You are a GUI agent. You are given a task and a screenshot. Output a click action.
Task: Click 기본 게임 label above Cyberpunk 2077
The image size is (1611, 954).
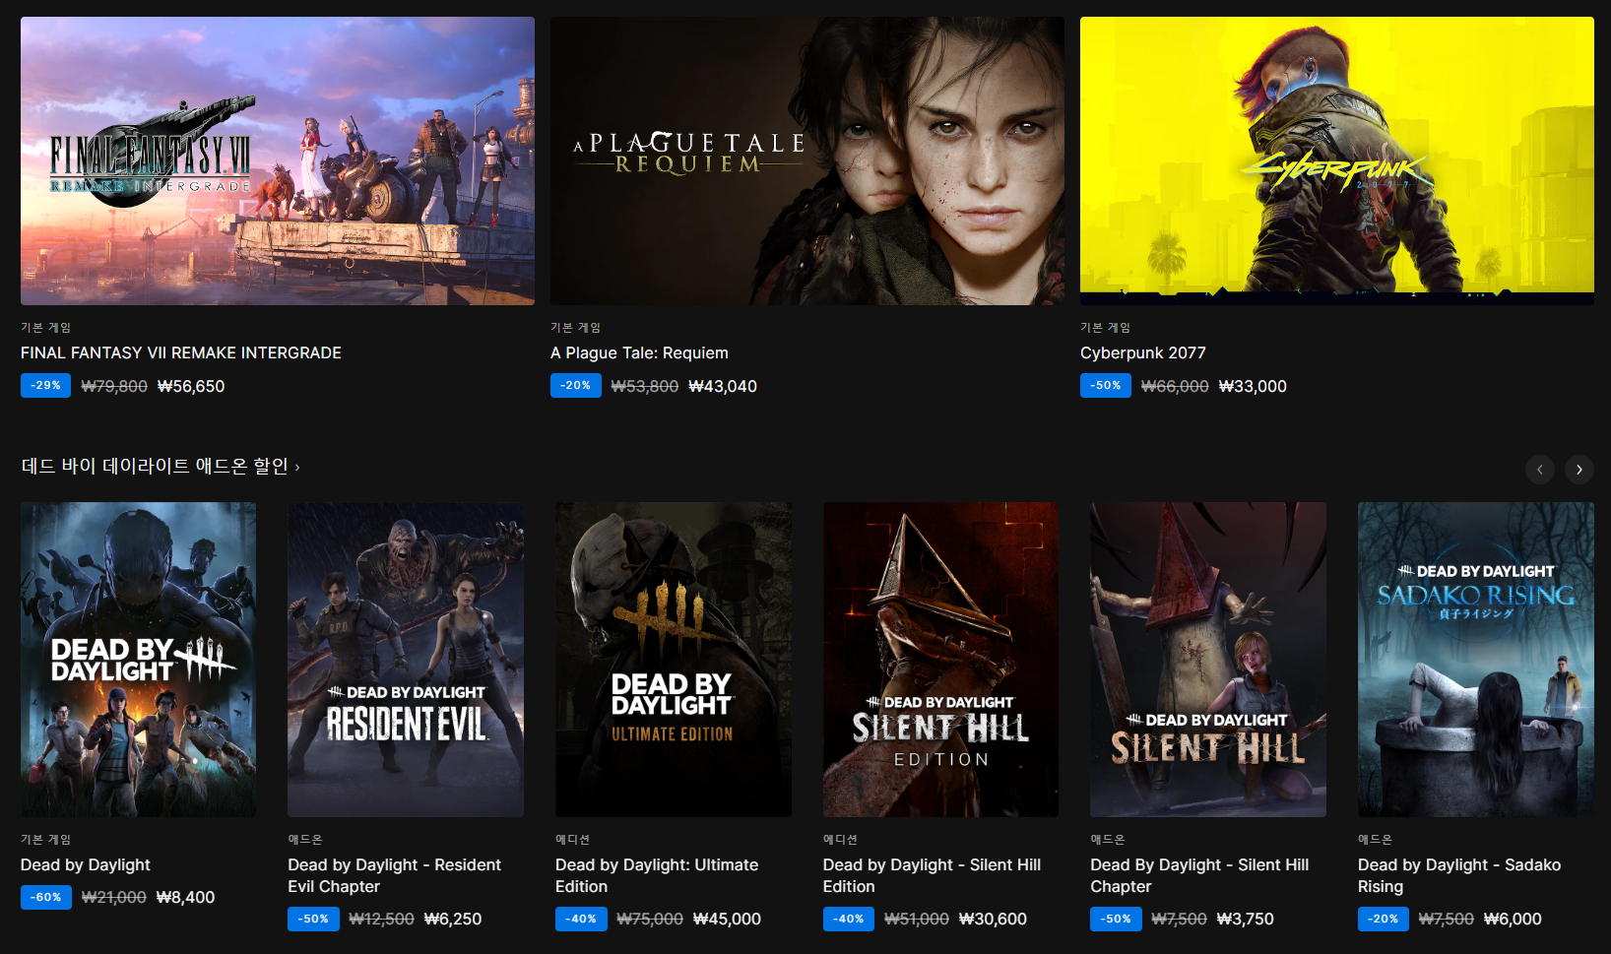[x=1105, y=327]
